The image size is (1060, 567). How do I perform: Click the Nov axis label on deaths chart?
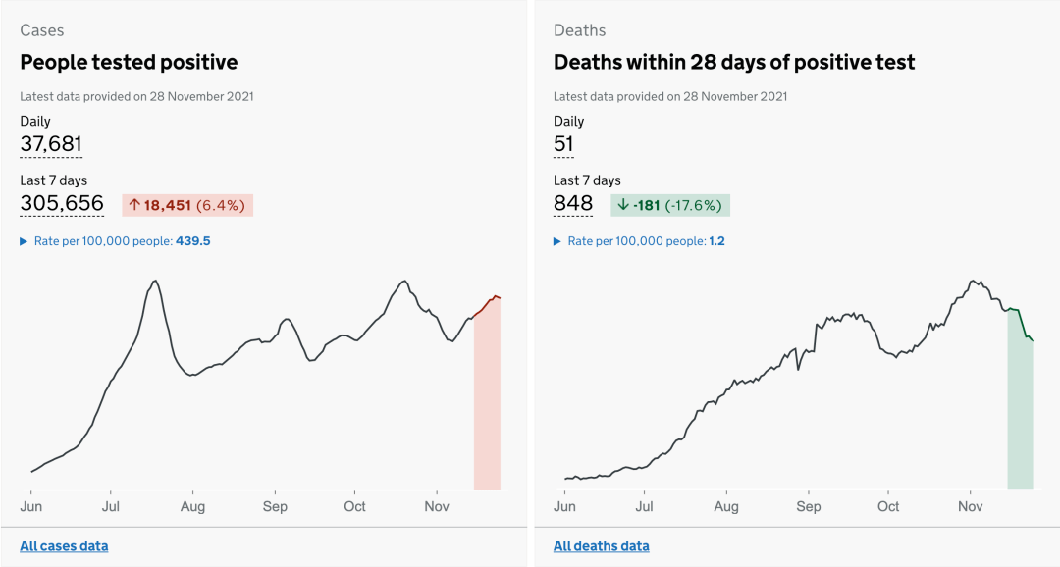(x=970, y=506)
